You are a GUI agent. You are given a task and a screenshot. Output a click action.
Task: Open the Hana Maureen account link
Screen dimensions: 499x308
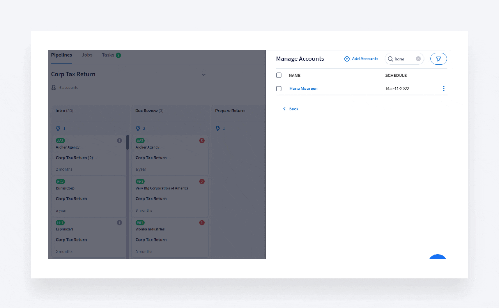pos(303,89)
